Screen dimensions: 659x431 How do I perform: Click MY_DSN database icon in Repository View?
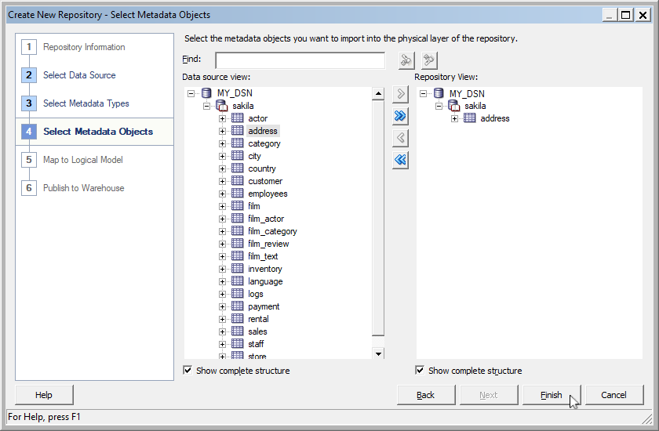pyautogui.click(x=439, y=93)
